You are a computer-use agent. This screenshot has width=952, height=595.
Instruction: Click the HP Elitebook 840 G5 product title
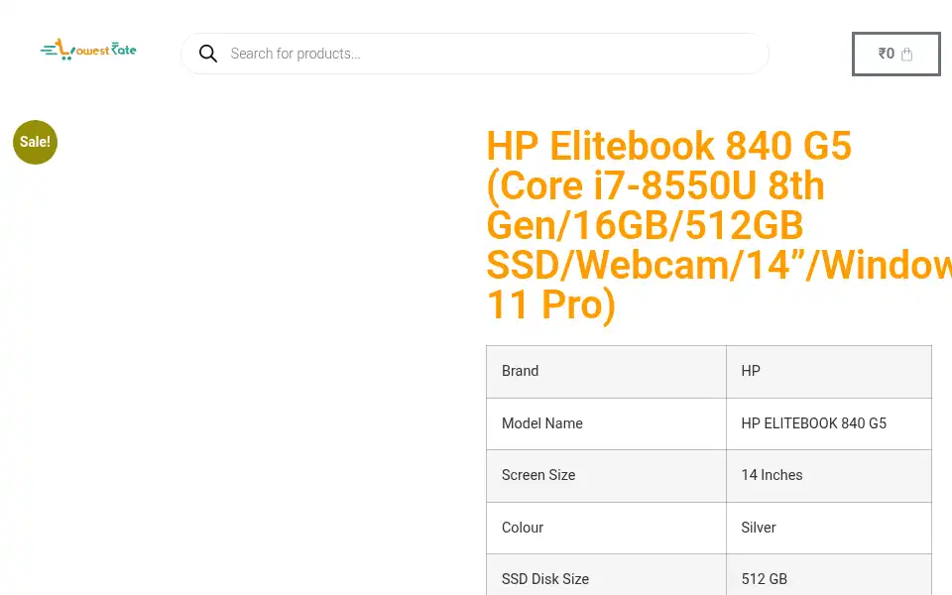(x=718, y=225)
